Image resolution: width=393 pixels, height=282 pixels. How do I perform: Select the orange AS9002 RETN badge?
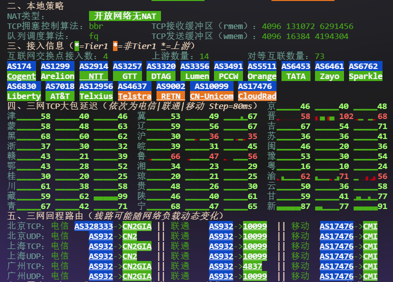point(170,91)
